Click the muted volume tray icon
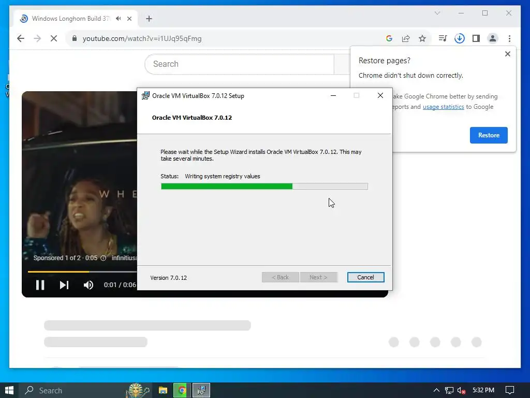This screenshot has height=398, width=530. (x=461, y=390)
